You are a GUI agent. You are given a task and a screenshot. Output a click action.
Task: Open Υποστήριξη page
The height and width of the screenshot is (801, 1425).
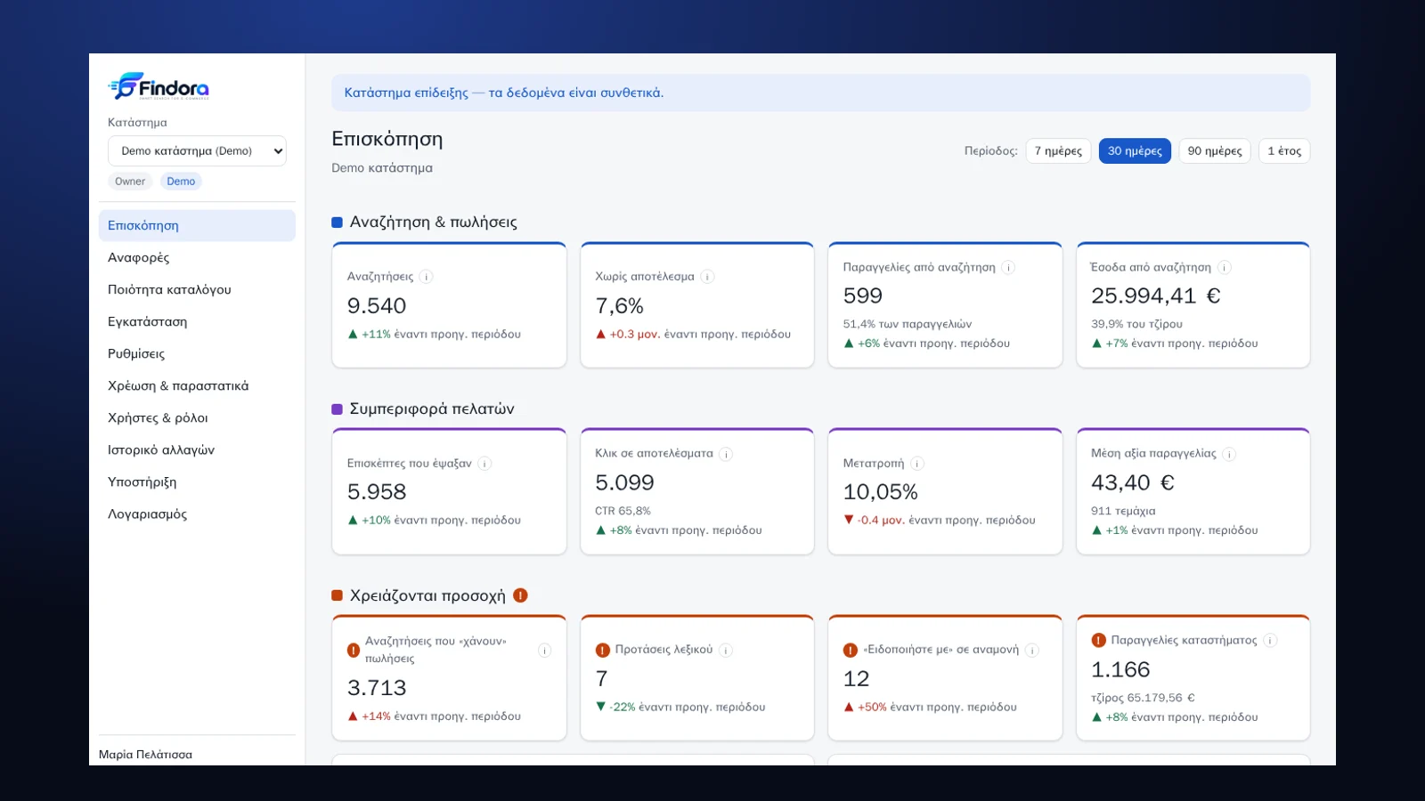point(197,482)
